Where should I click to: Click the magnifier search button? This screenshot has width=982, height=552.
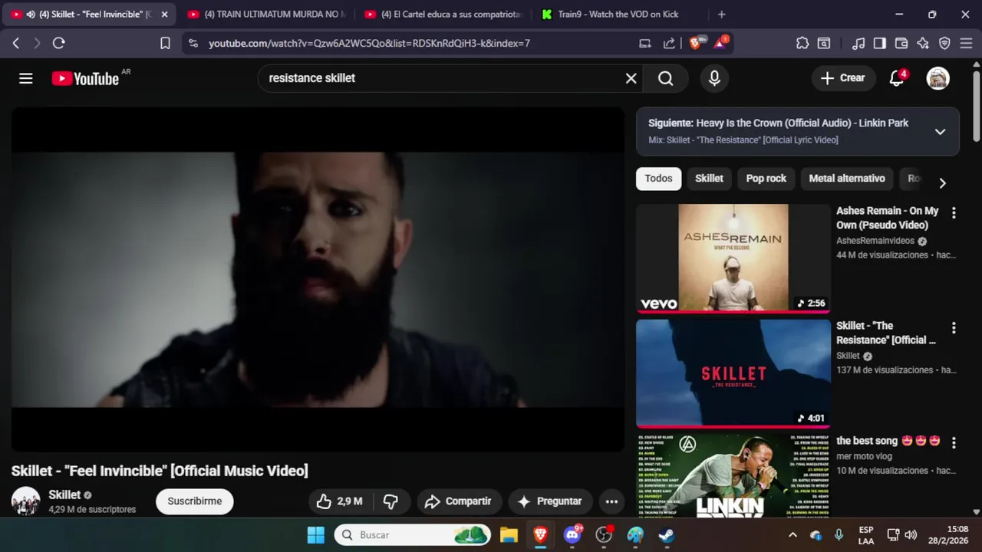[x=665, y=78]
